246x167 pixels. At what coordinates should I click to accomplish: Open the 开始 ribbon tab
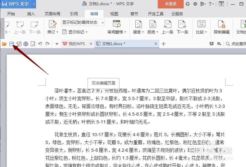11,14
